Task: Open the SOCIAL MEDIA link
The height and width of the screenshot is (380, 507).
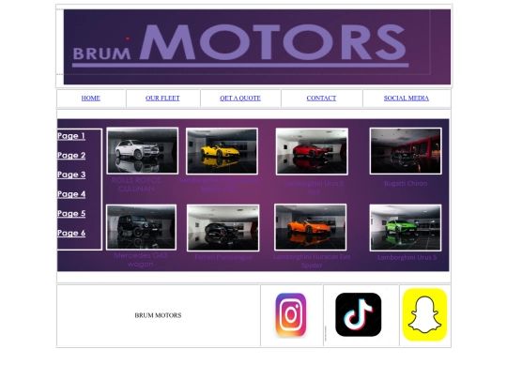Action: click(x=407, y=98)
